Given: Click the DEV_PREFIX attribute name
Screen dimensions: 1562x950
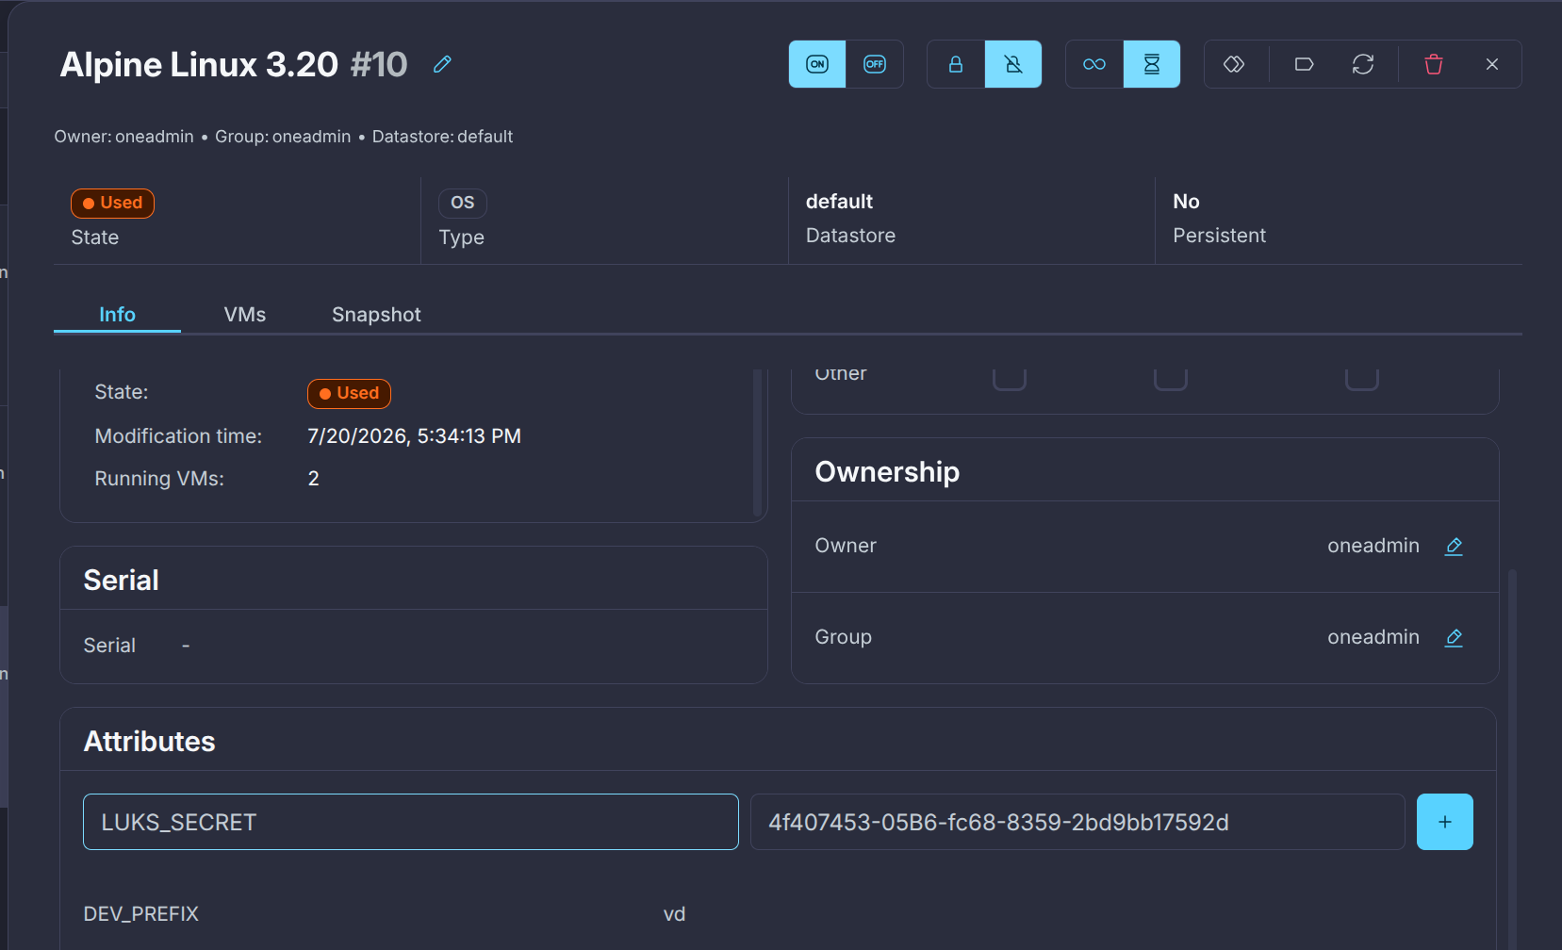Looking at the screenshot, I should 141,914.
